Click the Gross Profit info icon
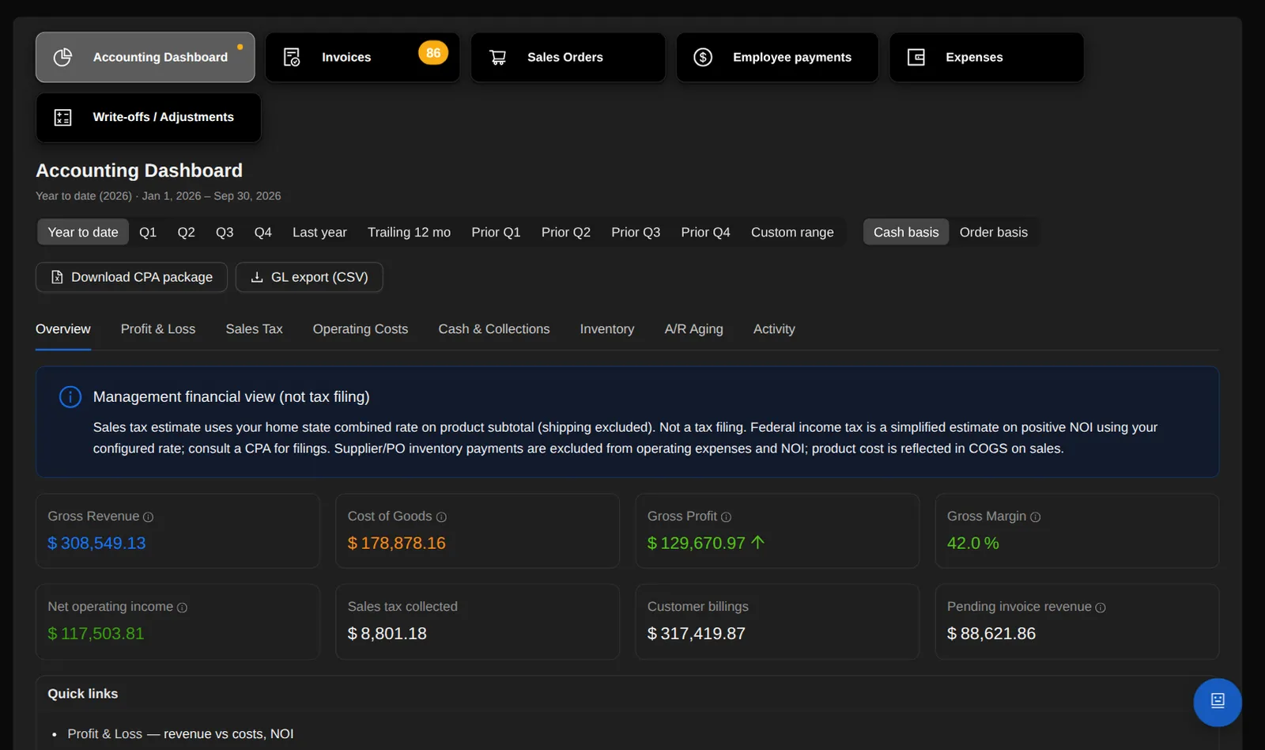The width and height of the screenshot is (1265, 750). coord(726,517)
